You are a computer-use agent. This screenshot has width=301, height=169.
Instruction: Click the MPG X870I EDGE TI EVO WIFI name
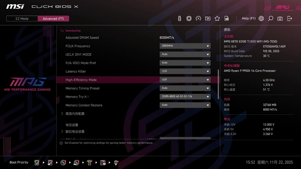(x=250, y=41)
